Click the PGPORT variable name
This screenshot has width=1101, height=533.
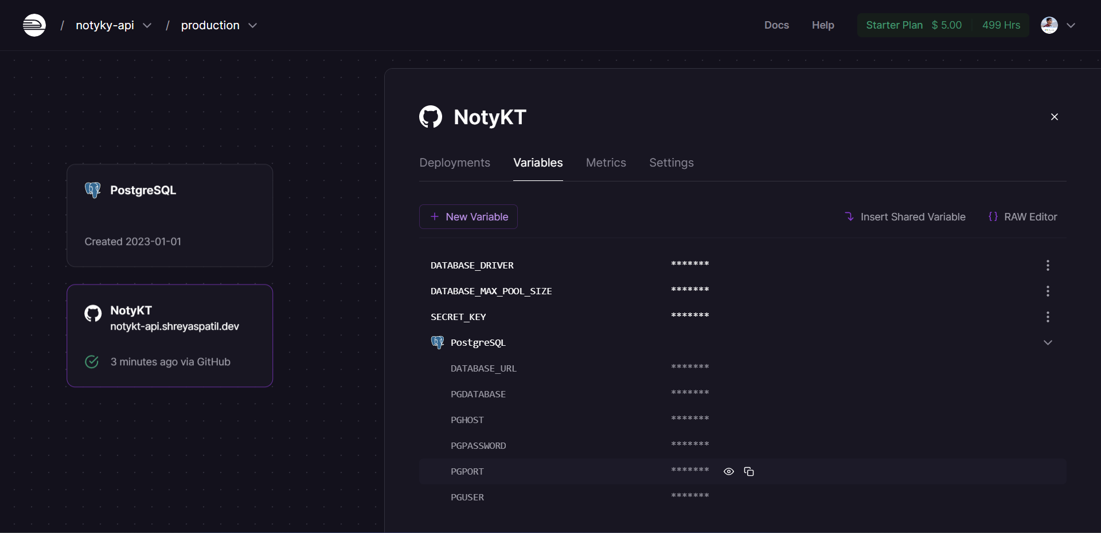click(x=467, y=472)
